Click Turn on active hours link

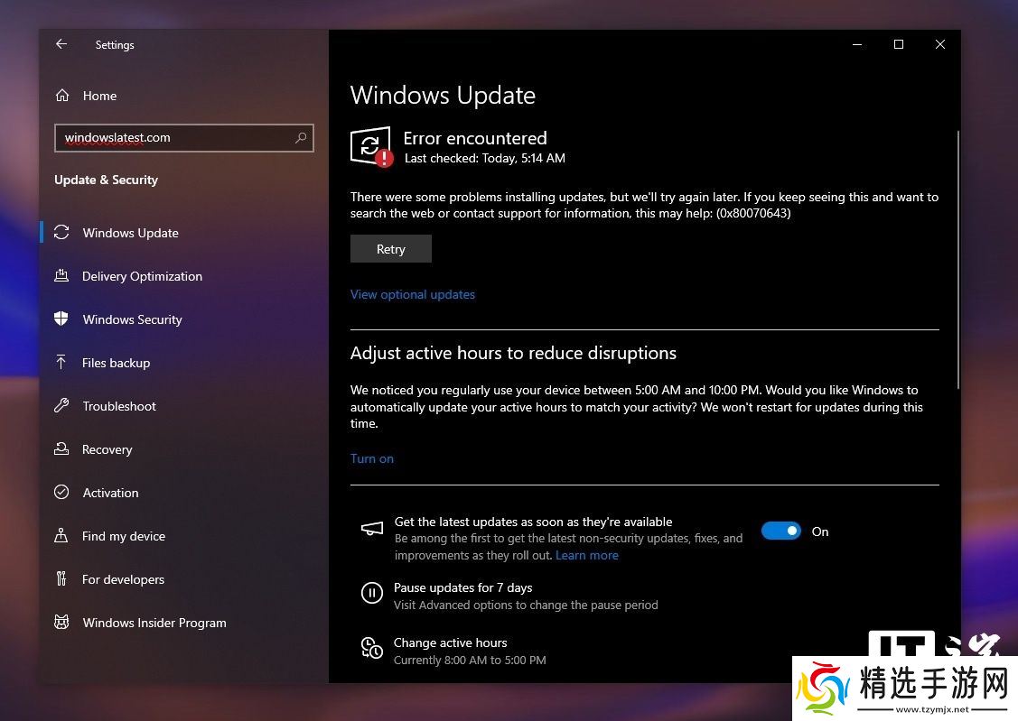pos(371,458)
